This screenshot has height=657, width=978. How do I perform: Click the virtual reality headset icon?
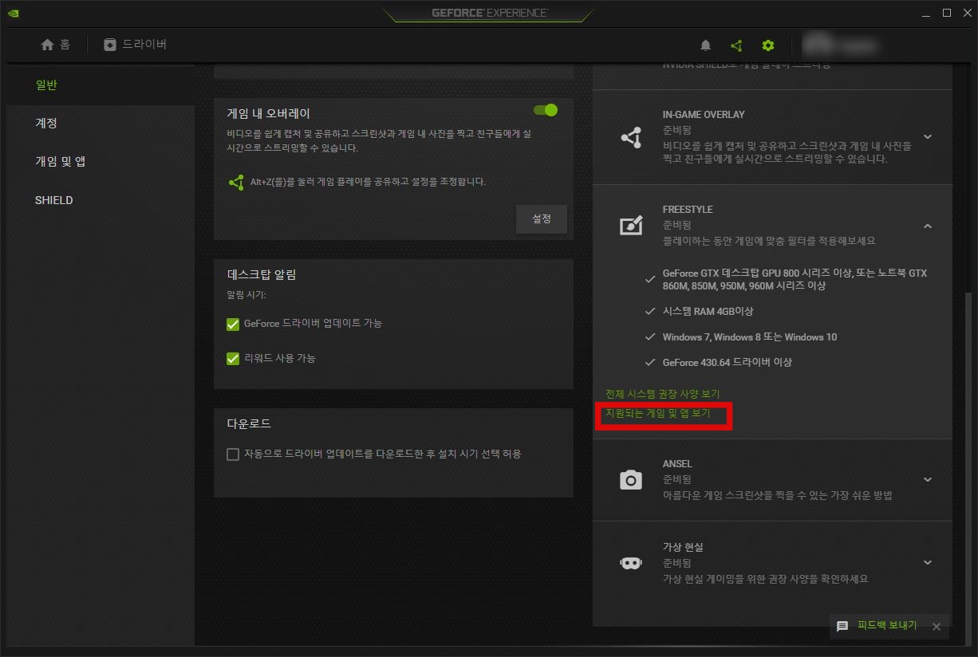coord(630,563)
